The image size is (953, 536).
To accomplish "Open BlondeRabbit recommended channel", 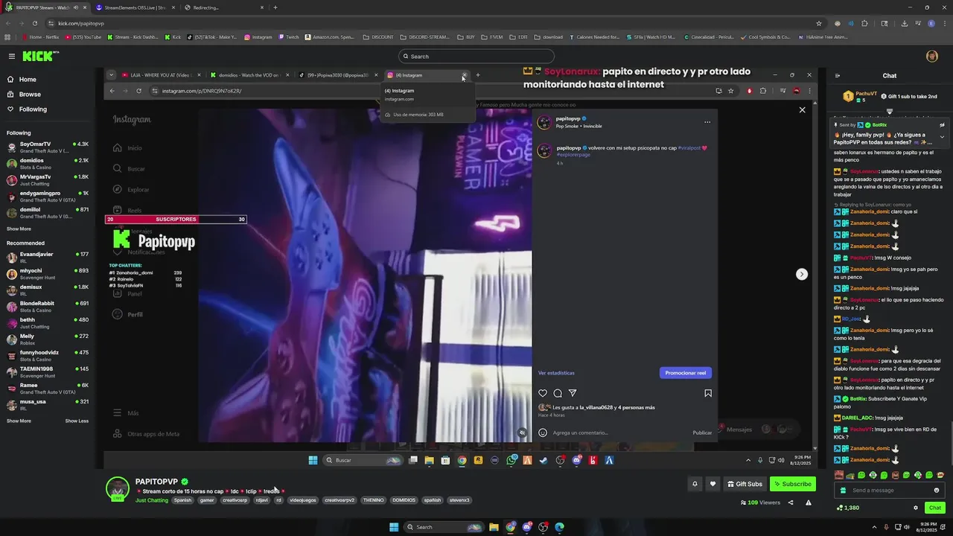I will coord(46,306).
